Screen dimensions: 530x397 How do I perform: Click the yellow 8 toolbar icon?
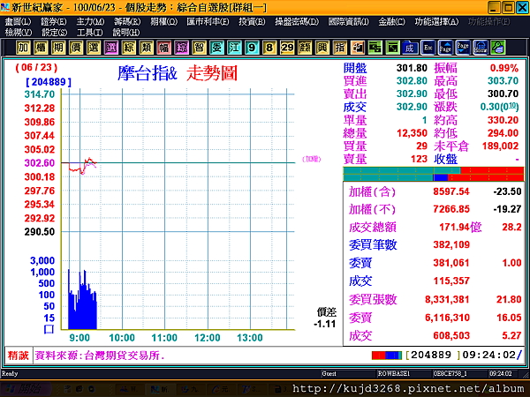click(x=269, y=48)
